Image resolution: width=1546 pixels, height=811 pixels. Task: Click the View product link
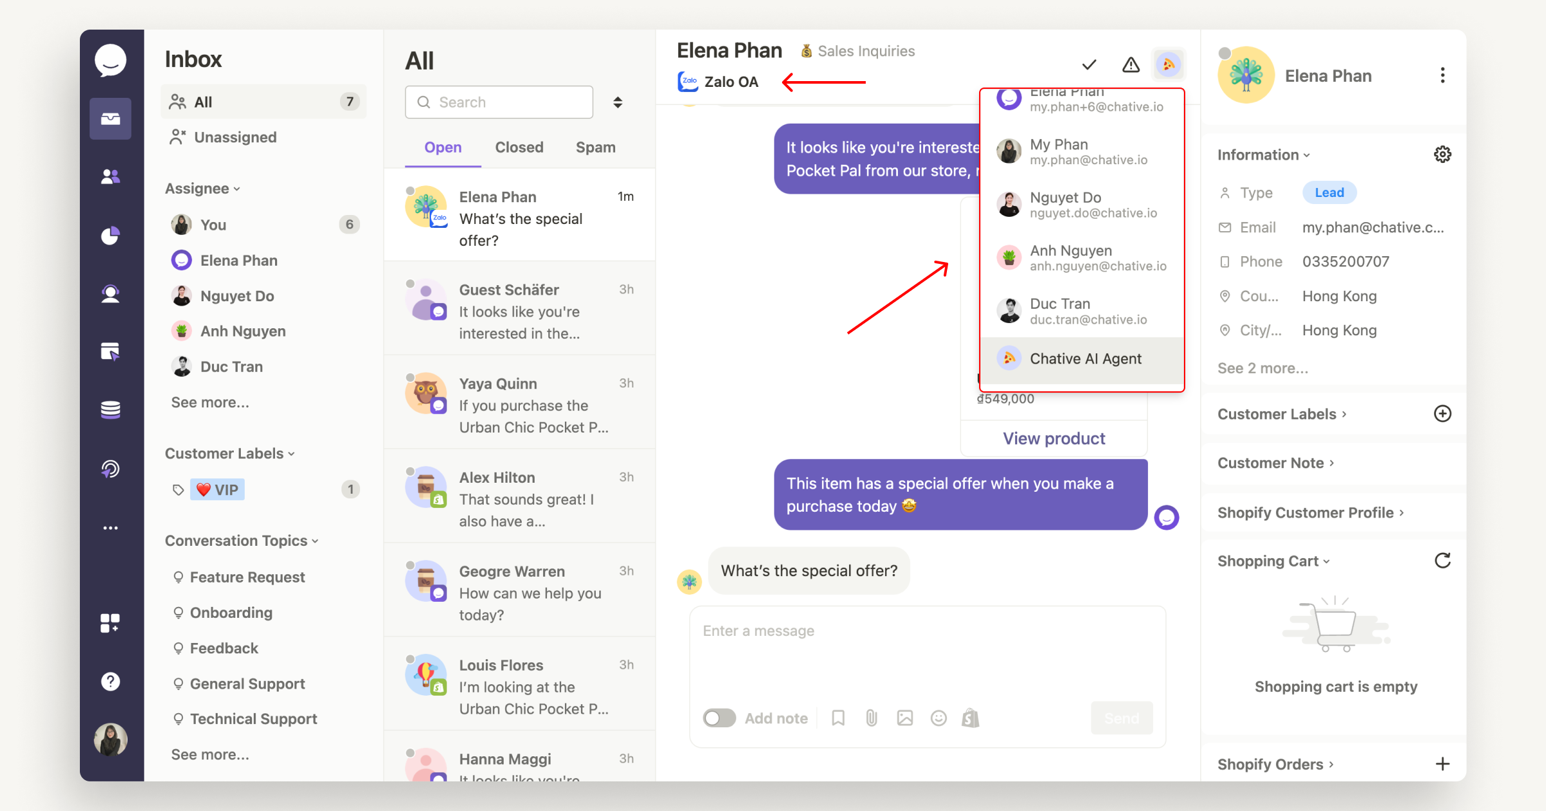coord(1055,437)
